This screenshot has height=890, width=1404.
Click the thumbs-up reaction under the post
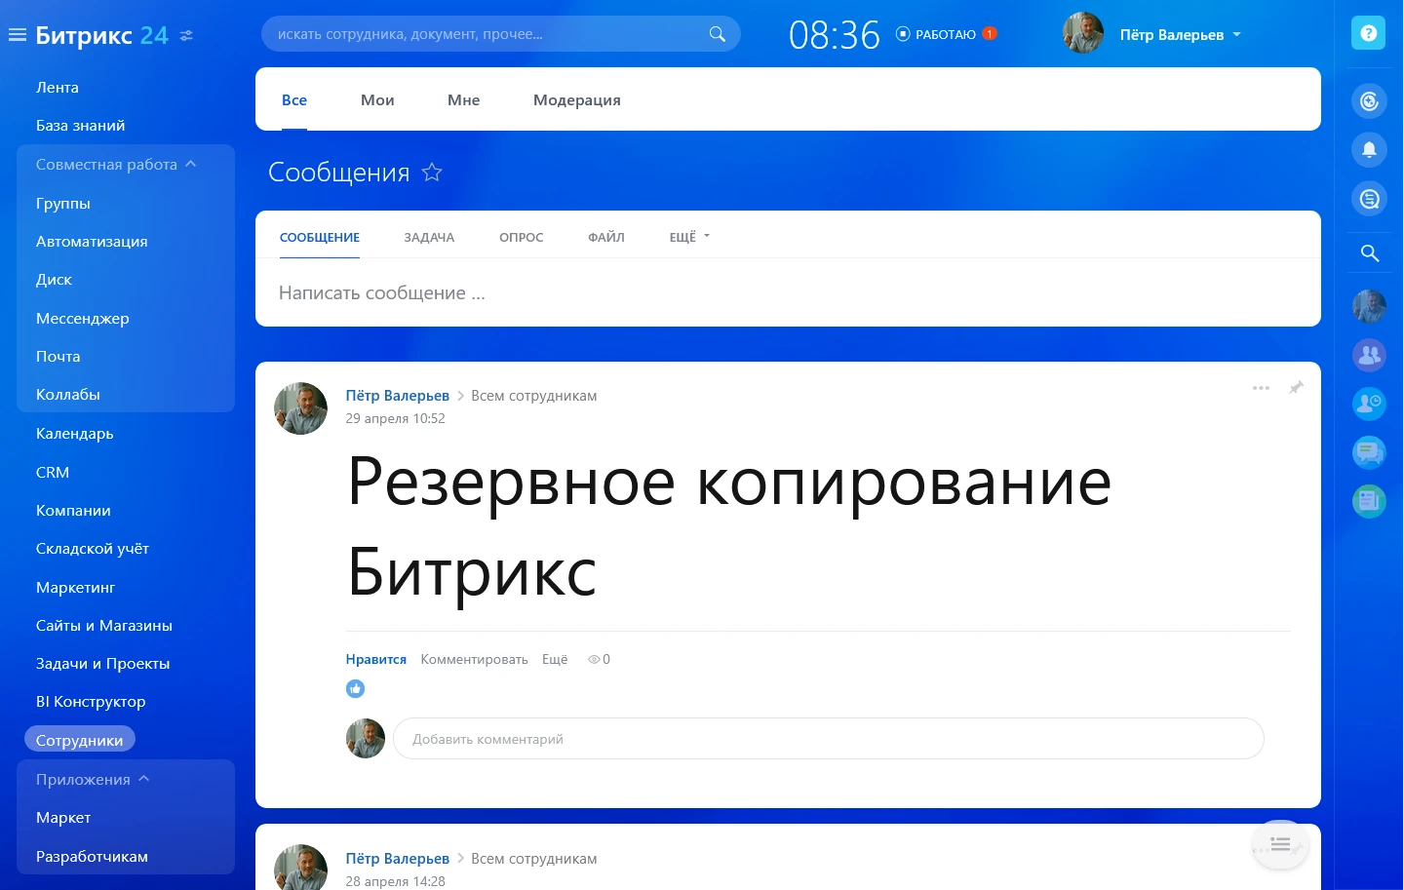(x=355, y=688)
